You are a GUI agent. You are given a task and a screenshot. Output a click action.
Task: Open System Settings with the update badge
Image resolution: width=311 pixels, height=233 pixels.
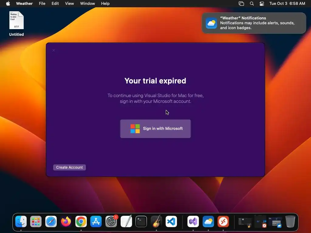click(111, 221)
